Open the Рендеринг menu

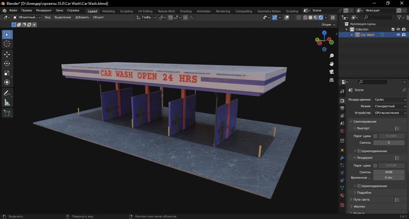[x=44, y=11]
